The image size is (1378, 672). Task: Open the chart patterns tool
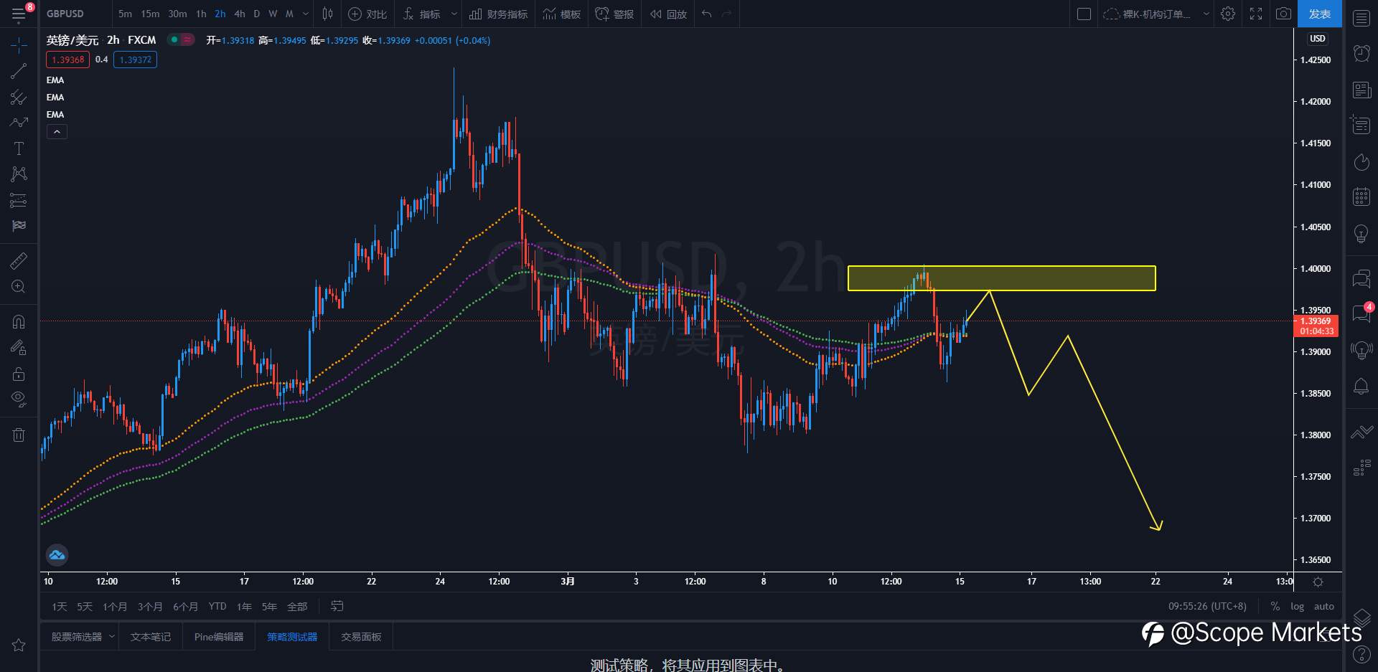coord(19,174)
